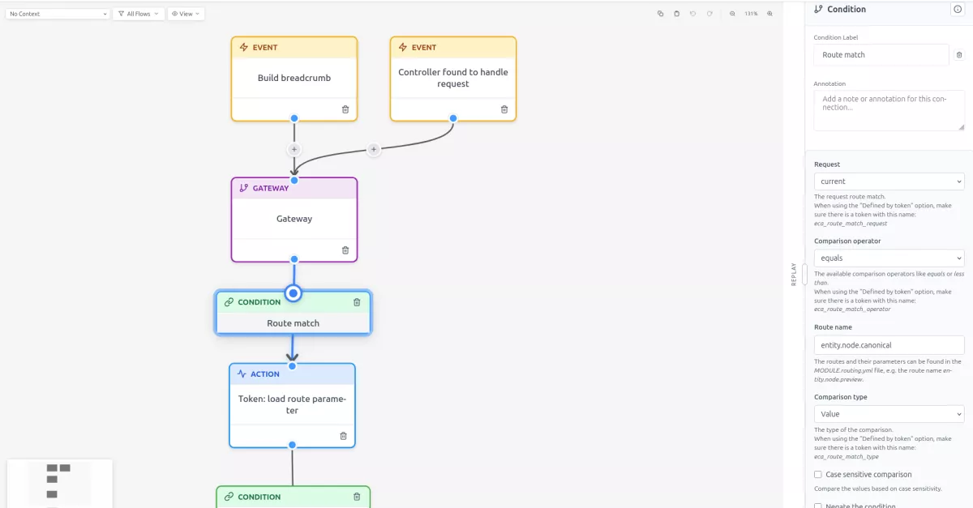
Task: Open the Comparison type dropdown
Action: tap(889, 414)
